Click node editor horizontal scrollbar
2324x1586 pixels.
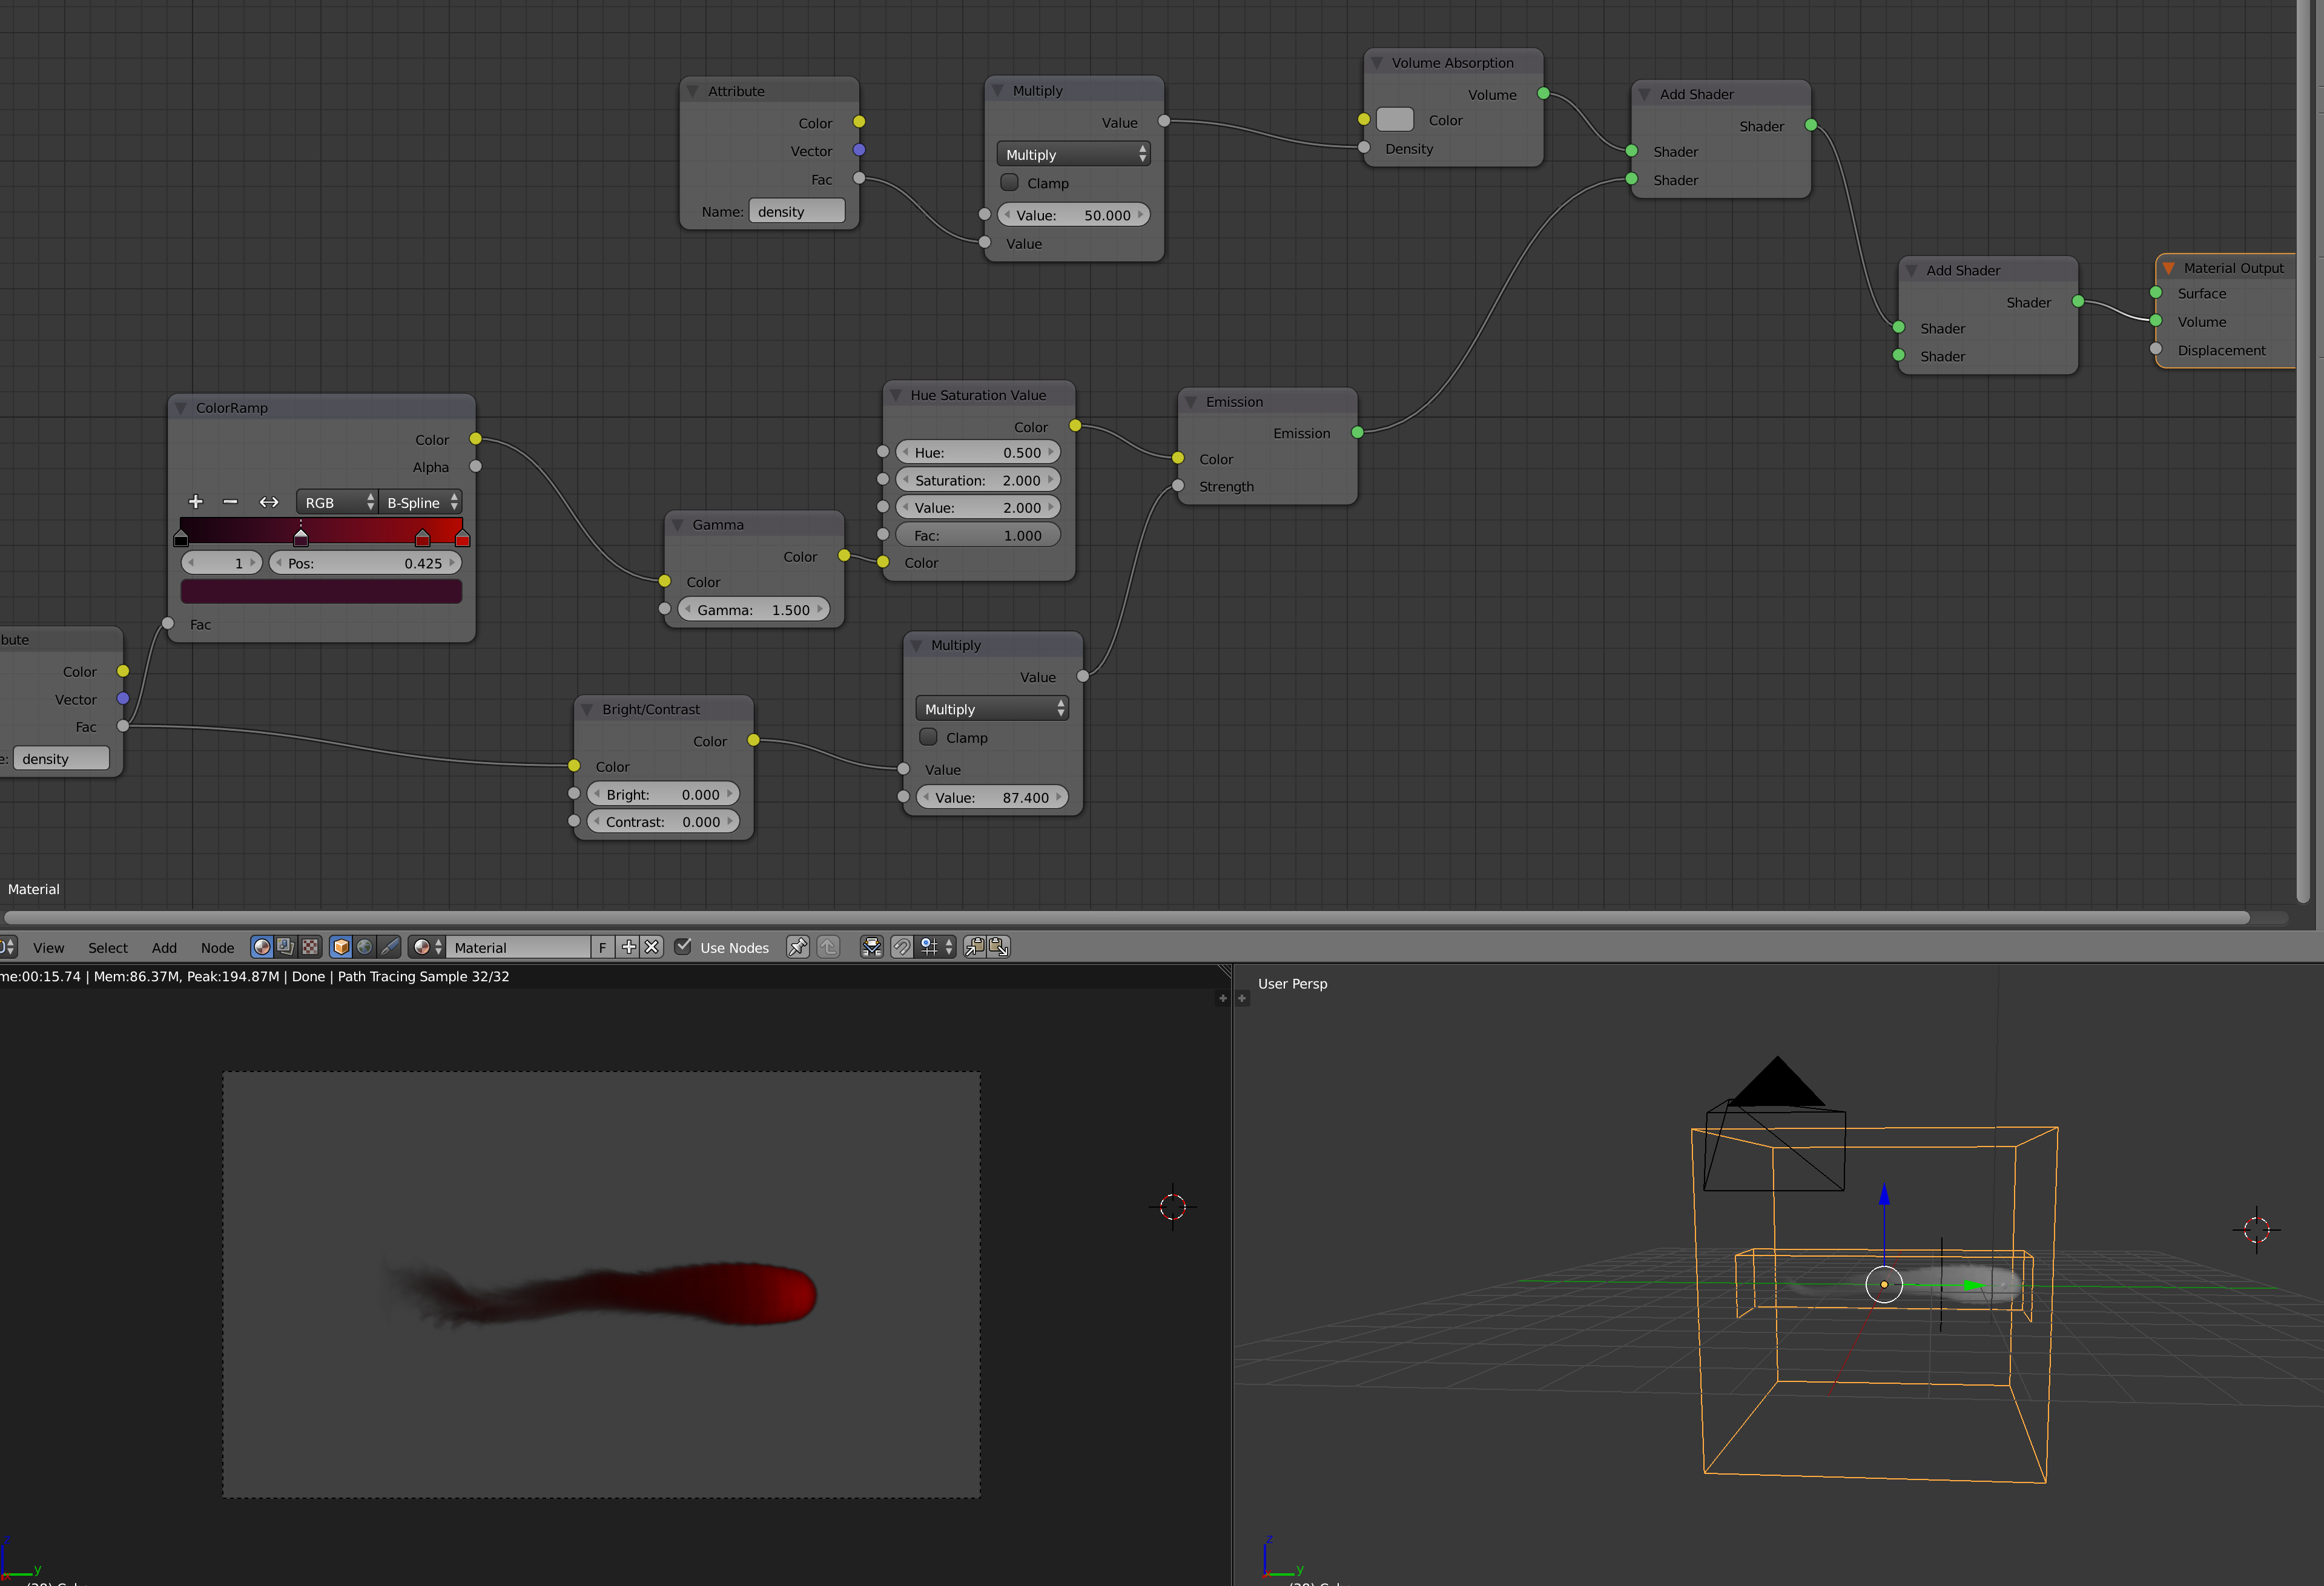1127,917
